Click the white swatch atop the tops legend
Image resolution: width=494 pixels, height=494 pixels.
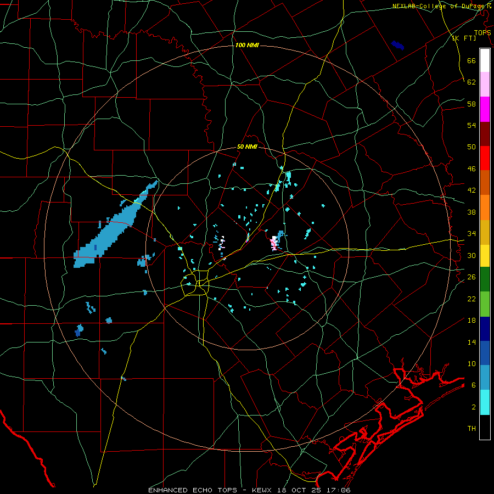point(485,60)
